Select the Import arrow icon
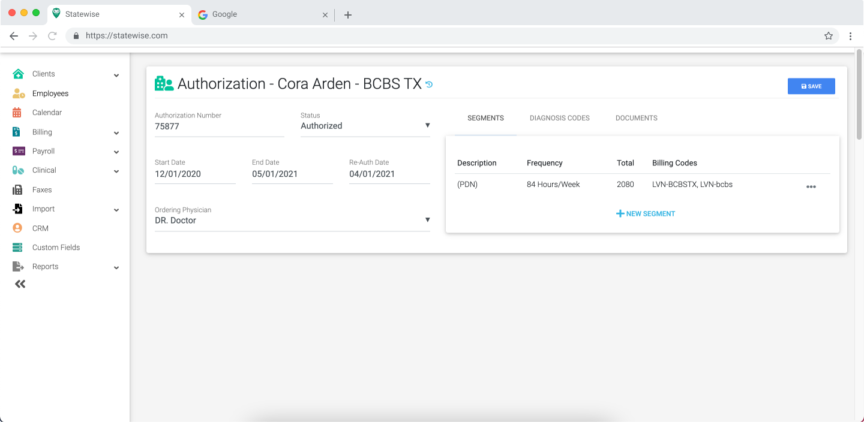 17,209
